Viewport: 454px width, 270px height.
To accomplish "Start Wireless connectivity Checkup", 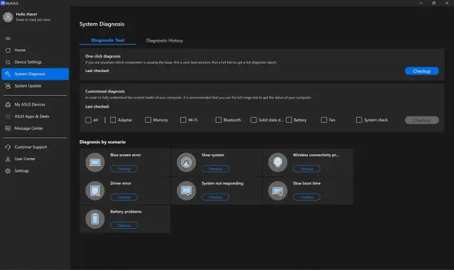I will click(307, 169).
